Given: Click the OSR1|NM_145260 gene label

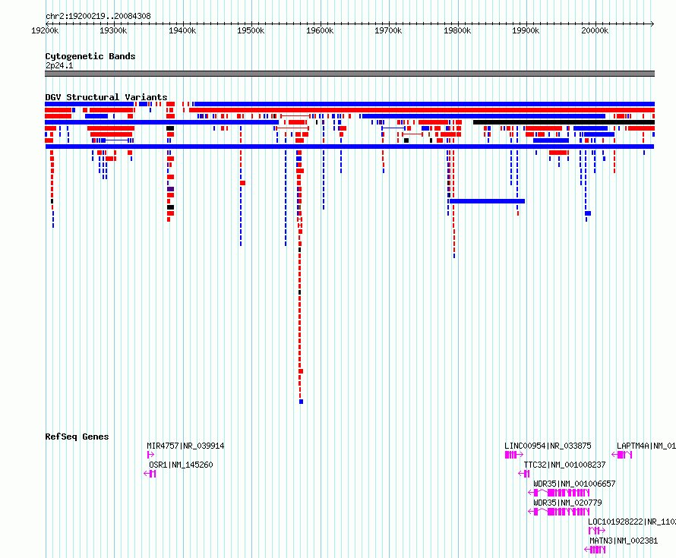Looking at the screenshot, I should tap(181, 465).
